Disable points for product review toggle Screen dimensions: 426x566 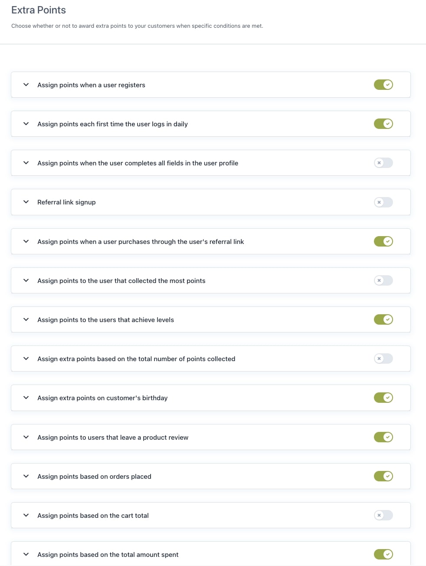click(x=383, y=437)
